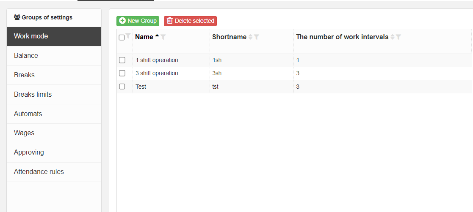This screenshot has width=473, height=212.
Task: Open the Breaks limits settings group
Action: [x=54, y=95]
